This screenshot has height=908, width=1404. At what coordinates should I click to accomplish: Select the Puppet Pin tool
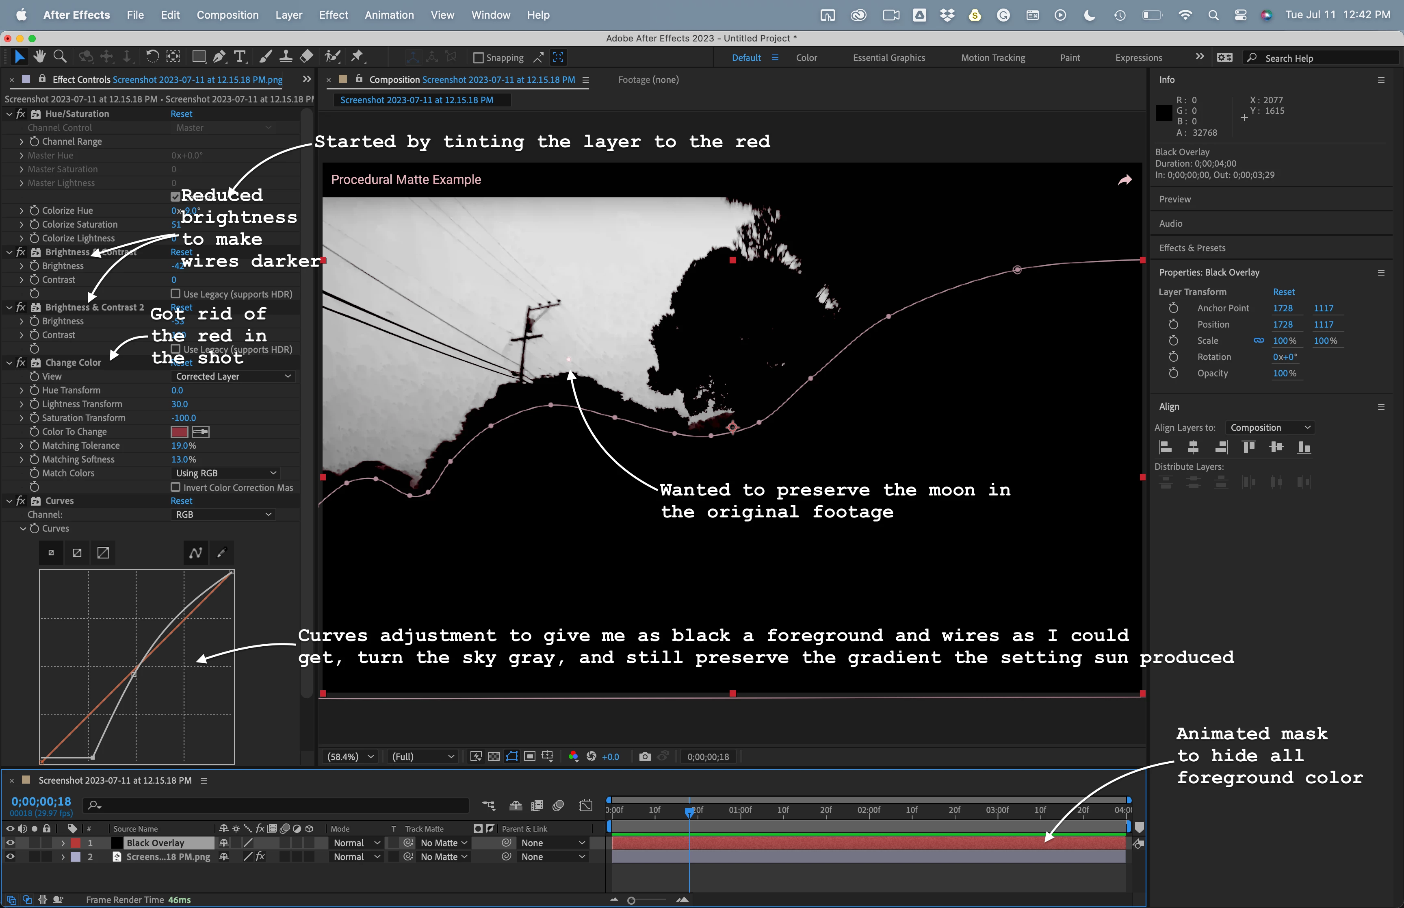tap(357, 56)
